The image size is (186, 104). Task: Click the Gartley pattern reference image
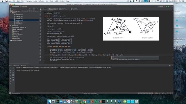click(x=131, y=29)
